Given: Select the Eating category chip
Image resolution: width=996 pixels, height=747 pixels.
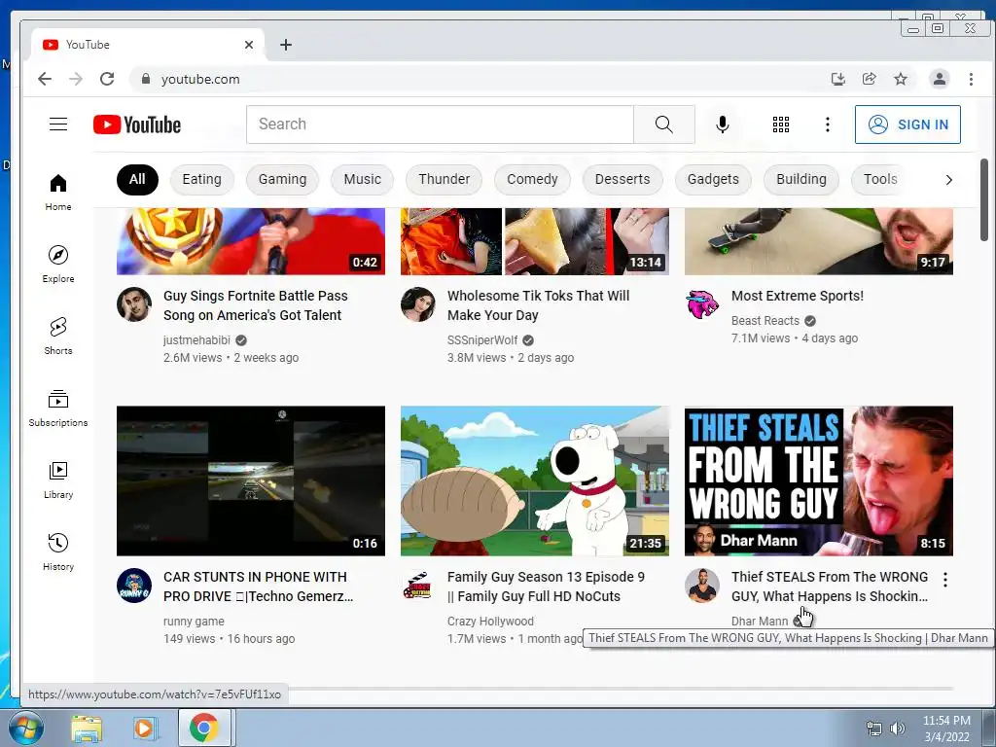Looking at the screenshot, I should pyautogui.click(x=202, y=179).
